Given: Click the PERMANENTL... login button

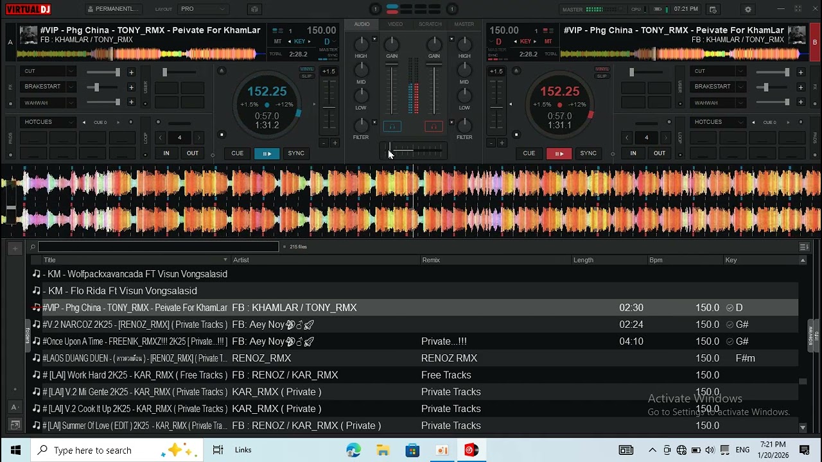Looking at the screenshot, I should coord(112,9).
